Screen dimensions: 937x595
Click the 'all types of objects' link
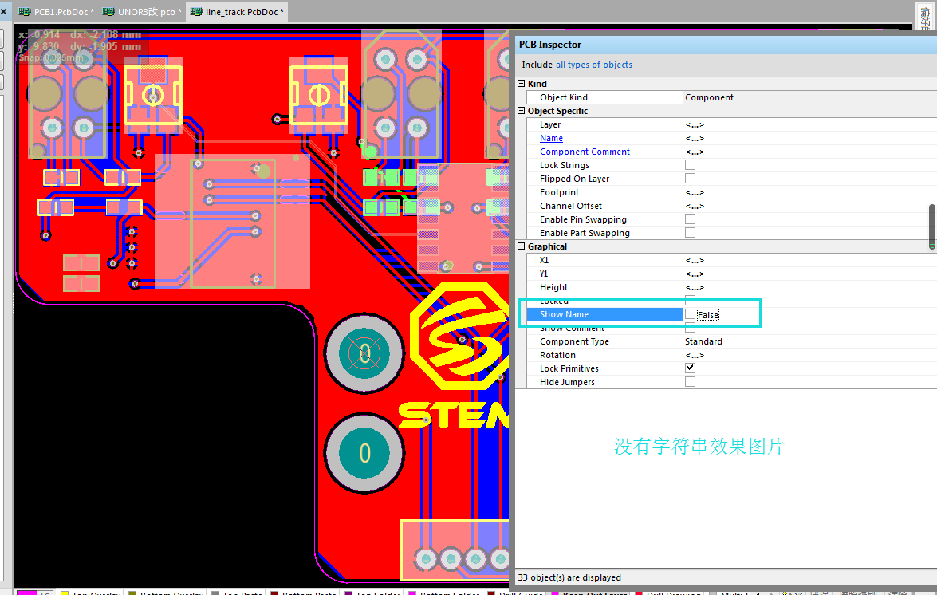(x=593, y=65)
